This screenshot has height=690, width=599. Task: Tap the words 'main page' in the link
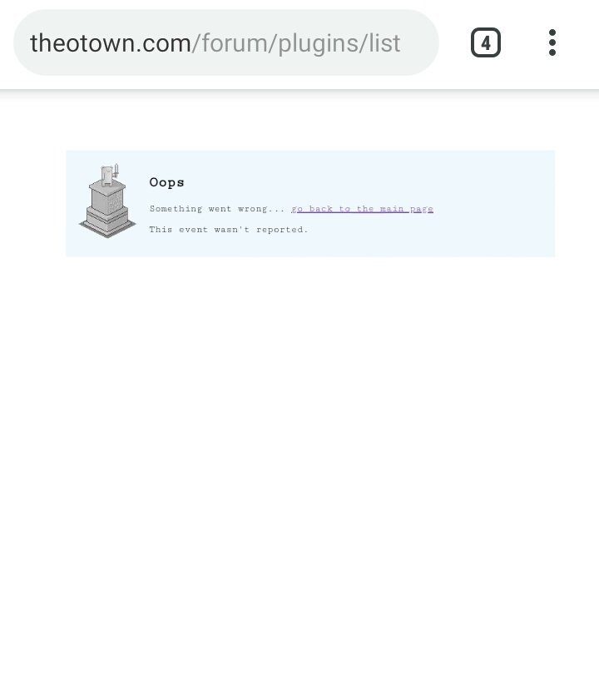click(x=407, y=209)
